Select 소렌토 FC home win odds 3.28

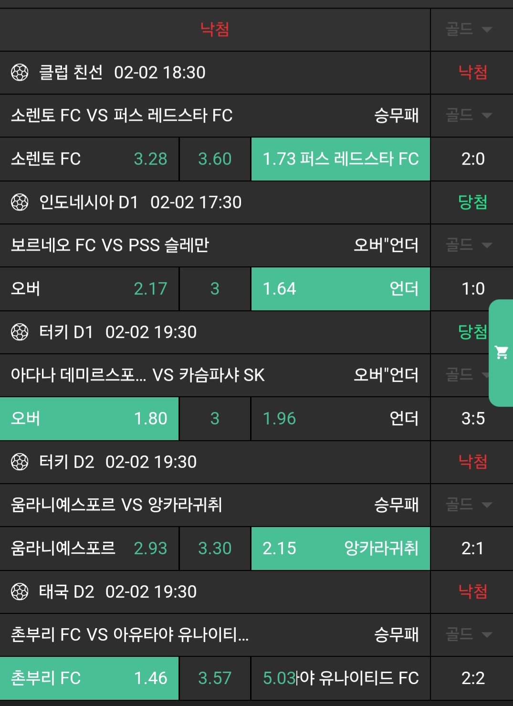[89, 159]
